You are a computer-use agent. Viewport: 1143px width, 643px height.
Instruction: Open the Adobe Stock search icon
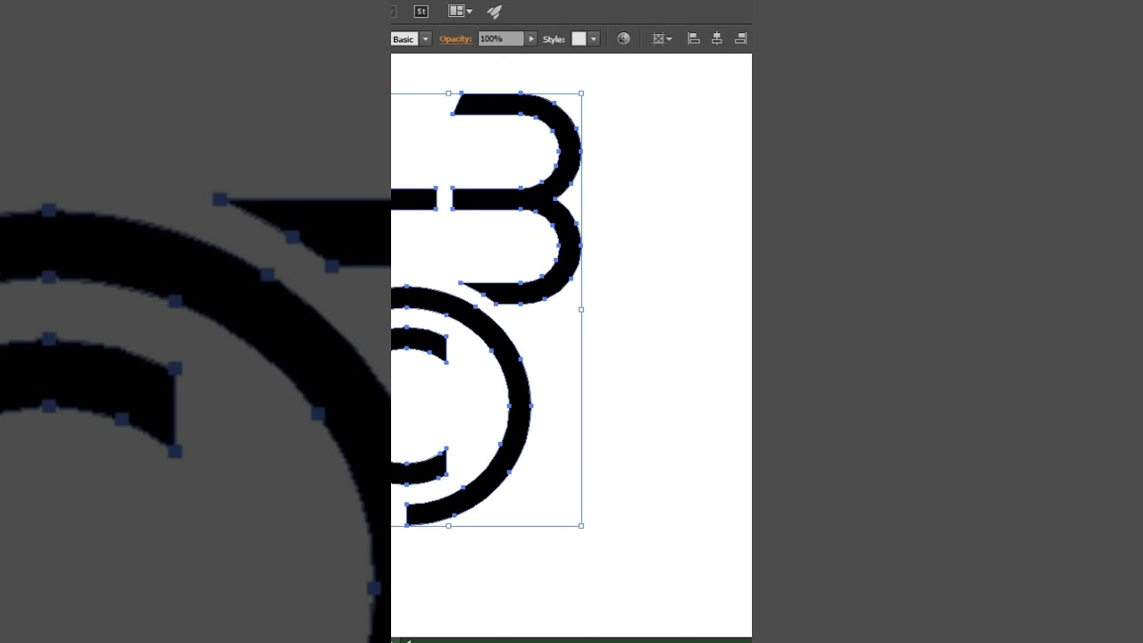(x=421, y=12)
